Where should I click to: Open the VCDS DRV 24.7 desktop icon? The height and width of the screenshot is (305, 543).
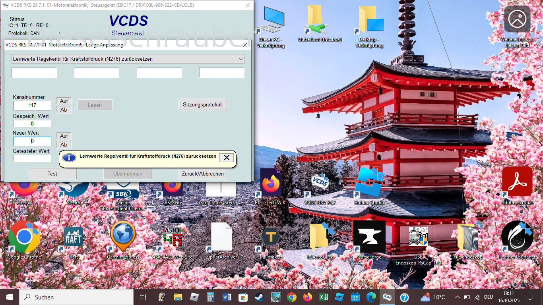pyautogui.click(x=320, y=185)
